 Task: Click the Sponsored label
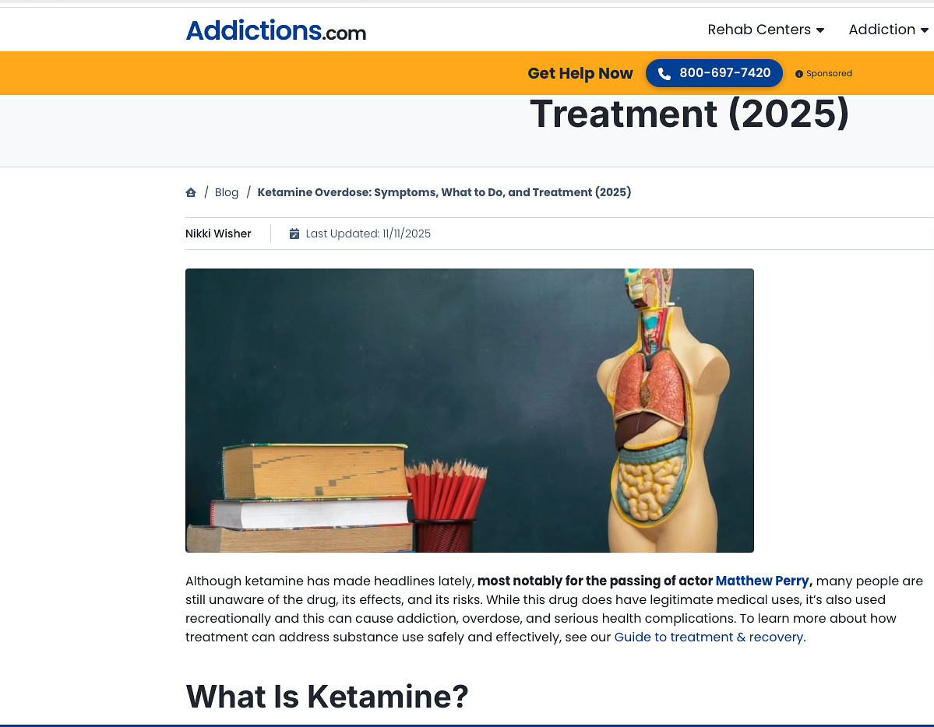pyautogui.click(x=829, y=74)
